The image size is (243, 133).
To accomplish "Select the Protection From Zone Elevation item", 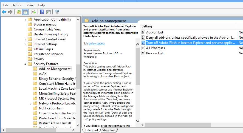I will pos(57,118).
